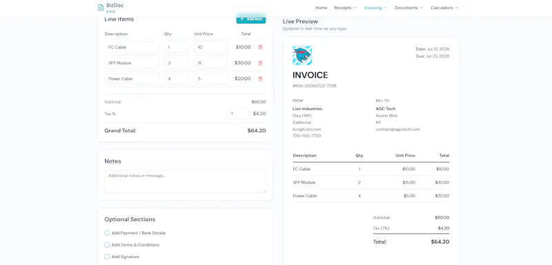Viewport: 552px width, 265px height.
Task: Edit quantity field for Power Cable
Action: [176, 79]
